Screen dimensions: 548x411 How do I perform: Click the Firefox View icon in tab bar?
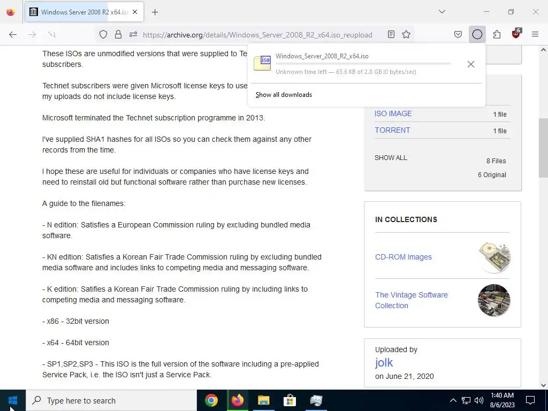(11, 12)
